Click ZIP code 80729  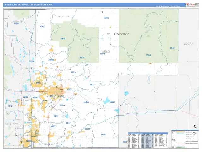click(x=106, y=18)
